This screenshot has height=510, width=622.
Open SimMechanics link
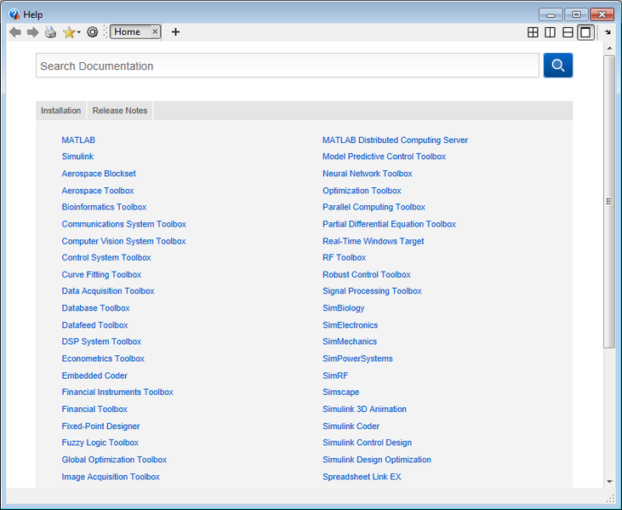pos(350,341)
